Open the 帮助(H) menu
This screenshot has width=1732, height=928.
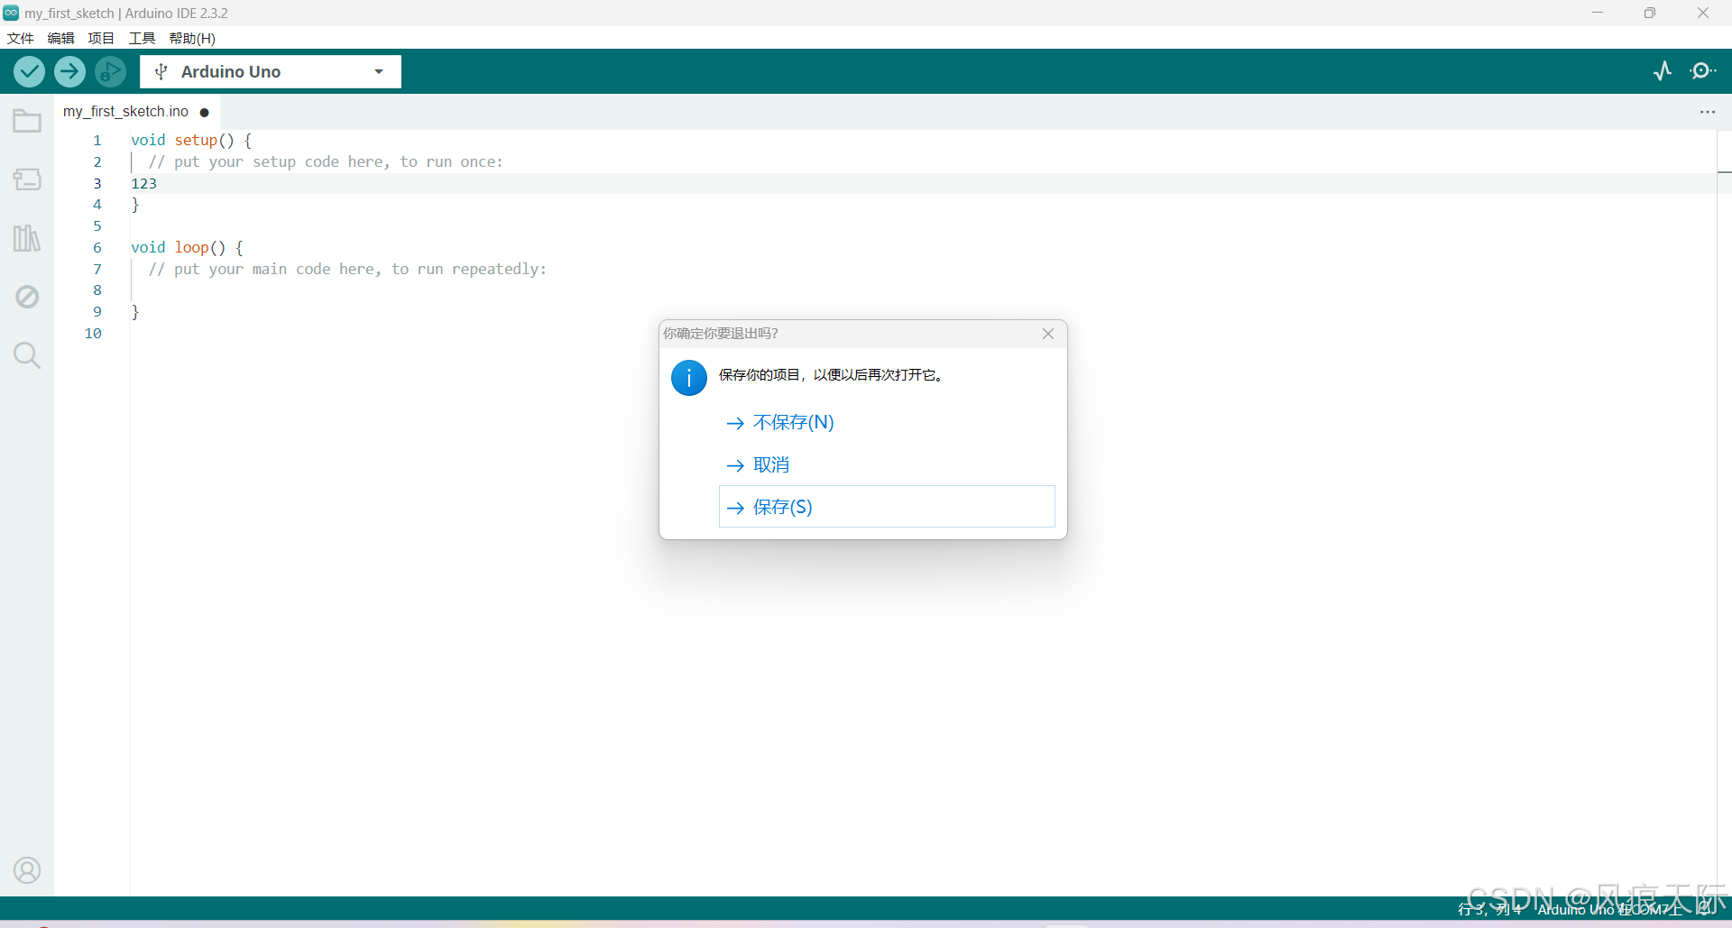pos(192,38)
